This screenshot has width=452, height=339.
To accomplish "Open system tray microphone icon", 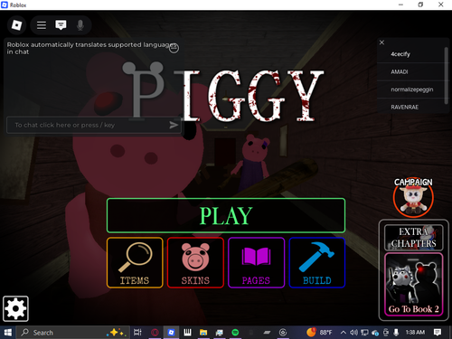I will [x=396, y=333].
